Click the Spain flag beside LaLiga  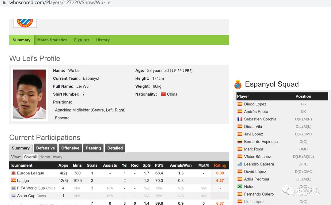pyautogui.click(x=13, y=180)
